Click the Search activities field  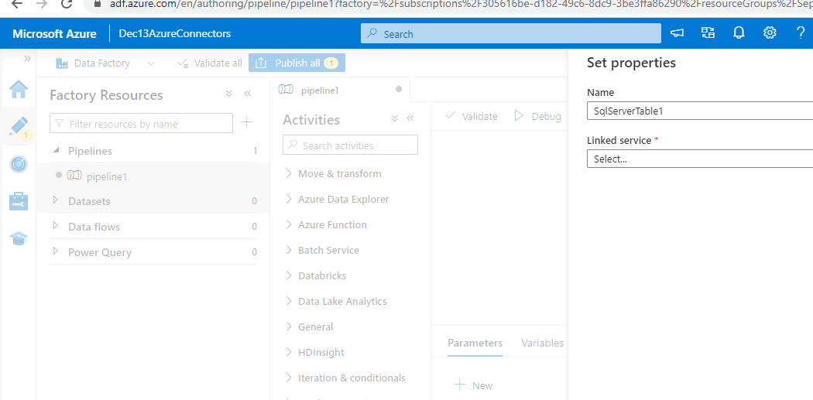(350, 145)
